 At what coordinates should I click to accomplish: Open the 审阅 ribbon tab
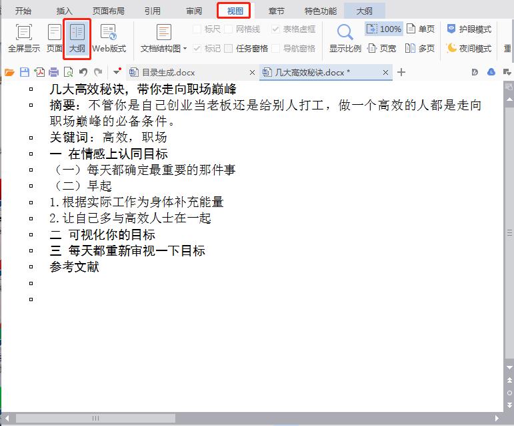coord(194,11)
